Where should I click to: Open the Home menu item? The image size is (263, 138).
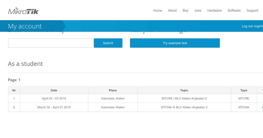tap(157, 11)
